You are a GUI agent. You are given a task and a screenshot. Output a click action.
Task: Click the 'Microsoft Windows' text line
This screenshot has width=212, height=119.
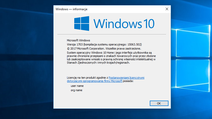[78, 40]
